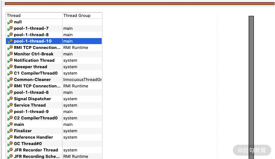Select the Notification Thread row
Viewport: 275px width, 159px height.
pyautogui.click(x=34, y=60)
